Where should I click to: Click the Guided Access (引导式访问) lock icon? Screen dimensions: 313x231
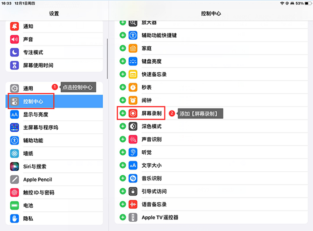point(133,191)
